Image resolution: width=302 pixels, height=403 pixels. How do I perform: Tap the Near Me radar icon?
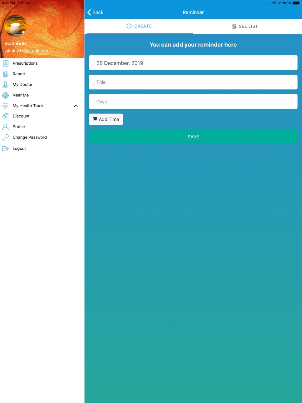click(5, 95)
